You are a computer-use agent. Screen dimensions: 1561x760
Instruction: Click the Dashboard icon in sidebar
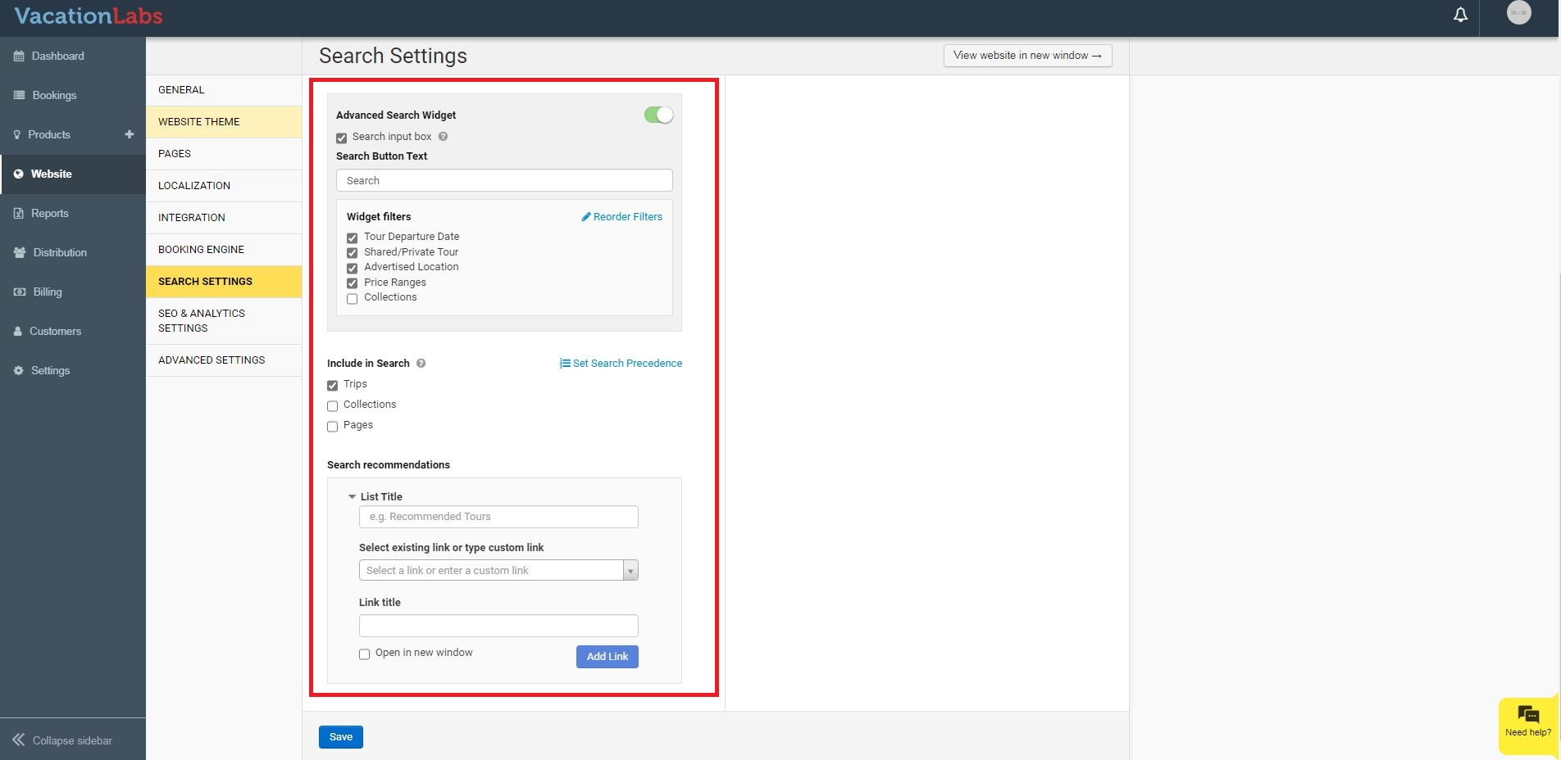[x=19, y=57]
